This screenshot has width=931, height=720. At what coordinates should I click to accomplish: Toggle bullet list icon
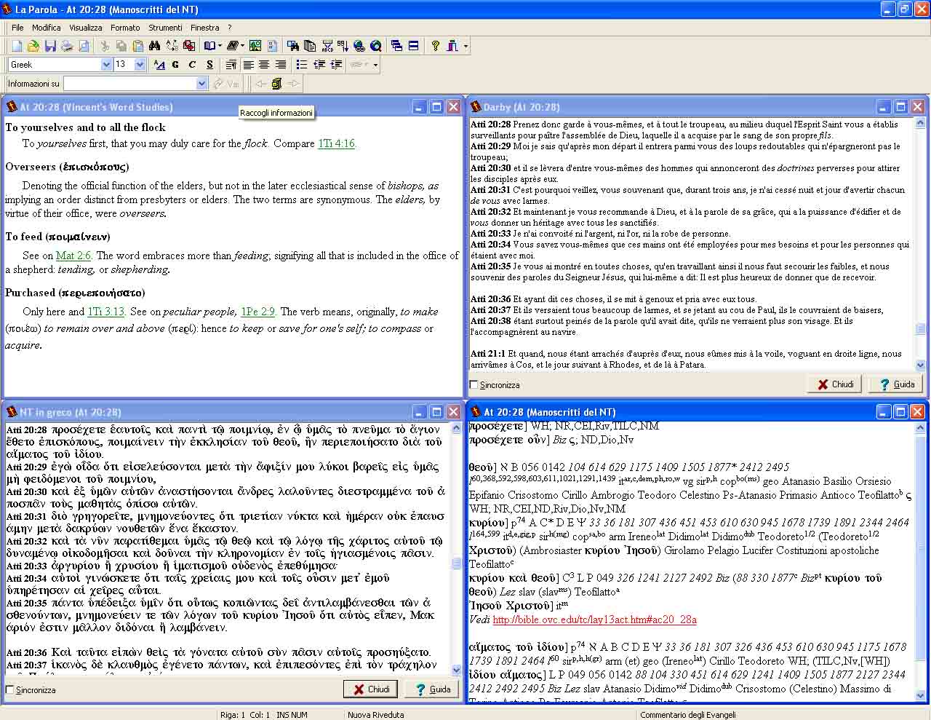click(302, 65)
